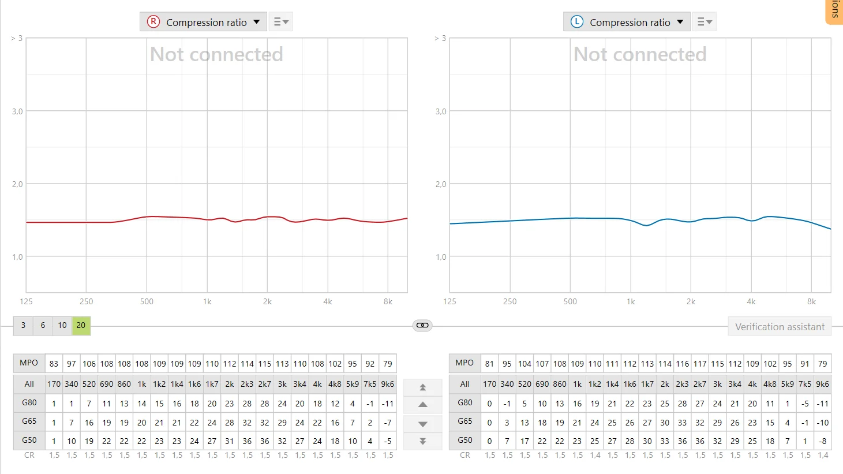Select 10 channel resolution

pyautogui.click(x=62, y=325)
